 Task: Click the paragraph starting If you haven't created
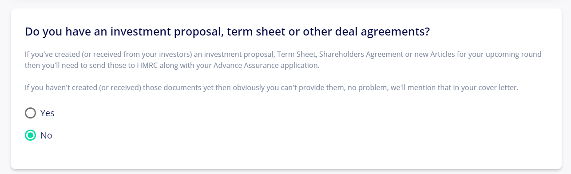tap(272, 87)
